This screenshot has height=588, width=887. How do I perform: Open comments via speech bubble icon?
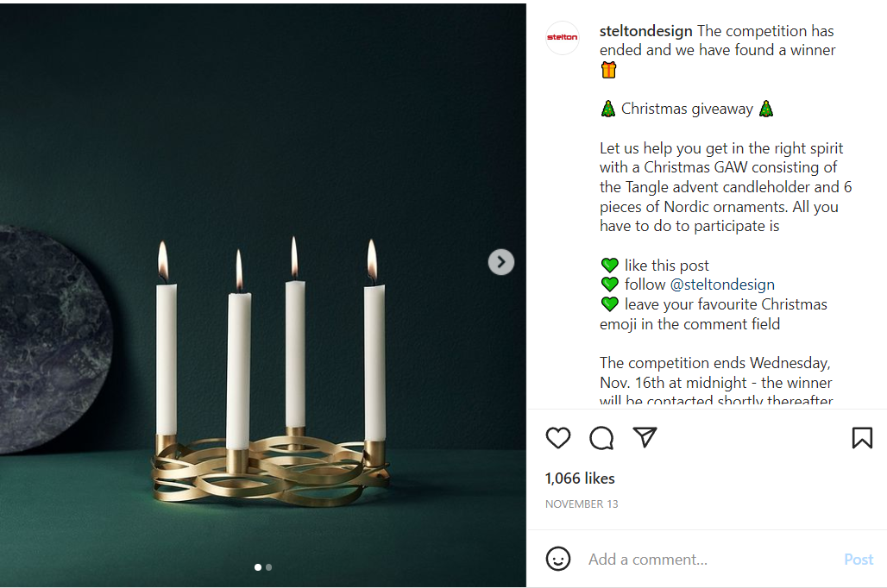click(601, 438)
